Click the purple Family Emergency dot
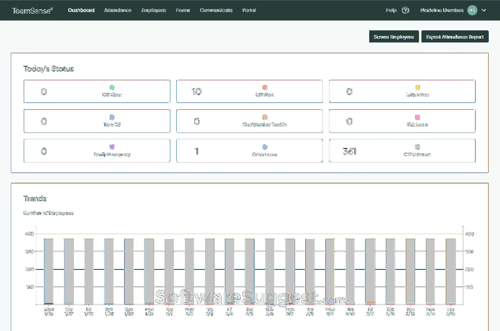 112,147
